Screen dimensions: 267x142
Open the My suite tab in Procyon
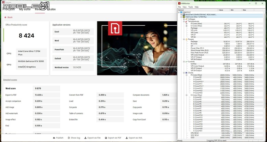(25, 9)
